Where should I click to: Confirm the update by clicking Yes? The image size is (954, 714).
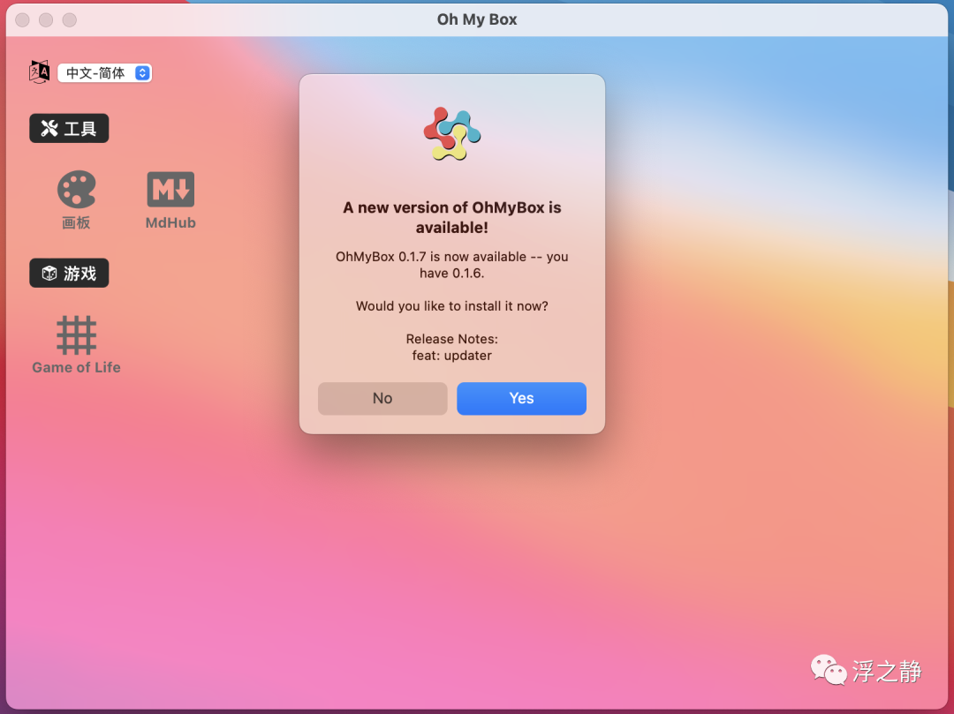(x=521, y=398)
